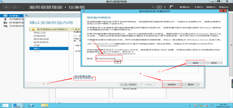Click the 上一步(P) button

(x=128, y=84)
